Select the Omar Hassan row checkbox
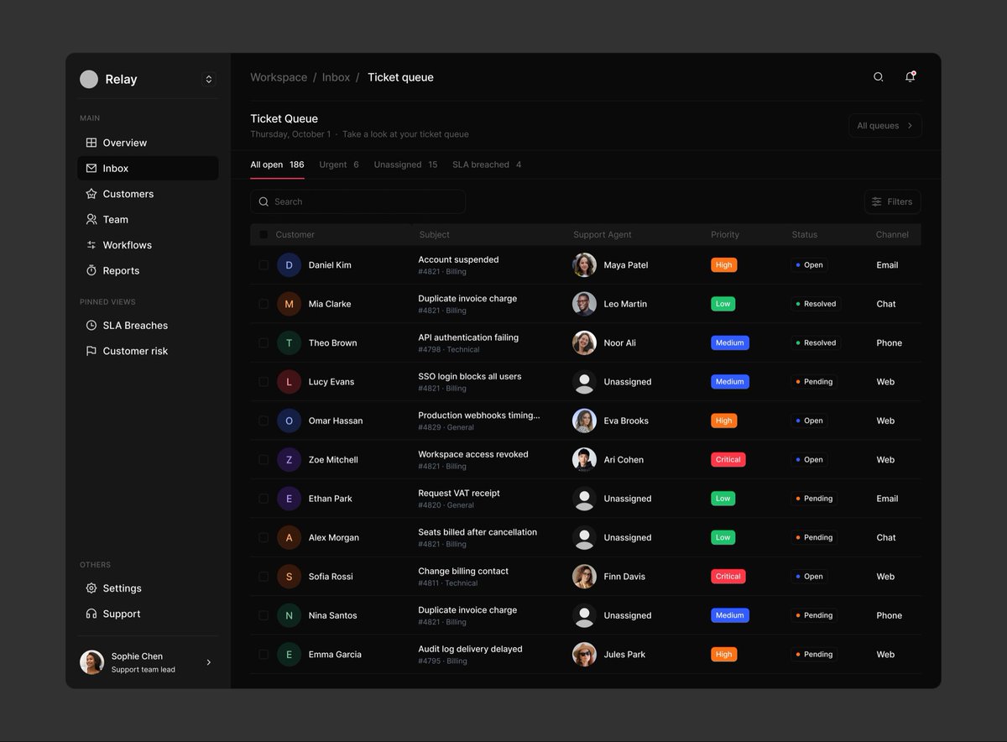 [x=263, y=421]
